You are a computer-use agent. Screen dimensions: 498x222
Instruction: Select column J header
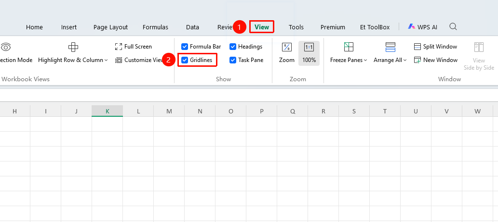click(x=77, y=111)
